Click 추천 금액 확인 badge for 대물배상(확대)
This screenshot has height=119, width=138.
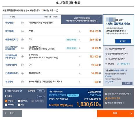(71, 40)
